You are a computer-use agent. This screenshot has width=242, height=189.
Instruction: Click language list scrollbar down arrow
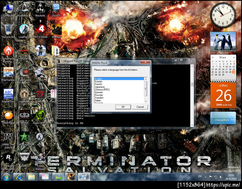click(x=146, y=101)
